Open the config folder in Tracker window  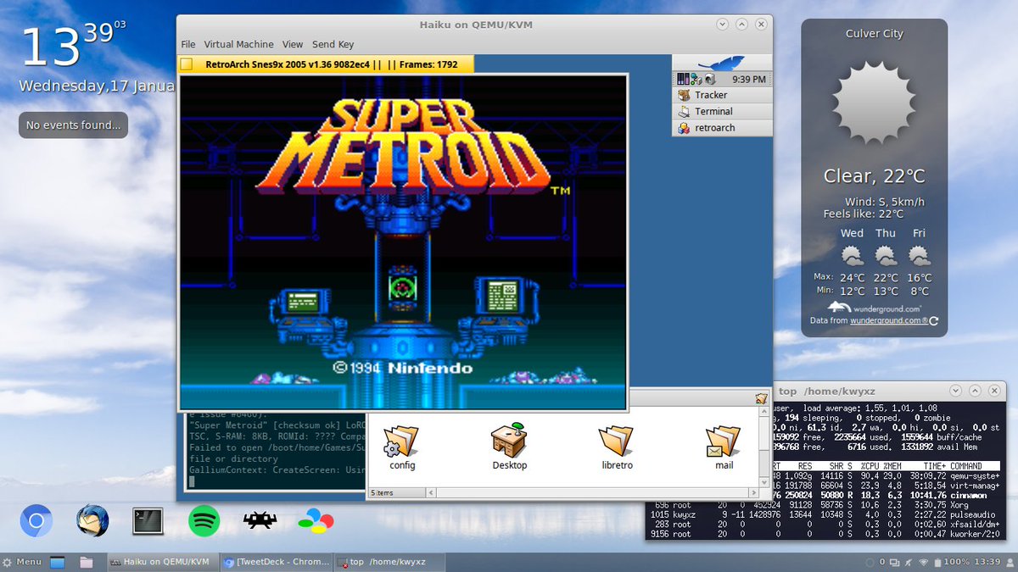401,447
